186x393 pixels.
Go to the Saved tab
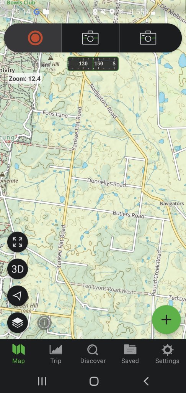tap(130, 354)
